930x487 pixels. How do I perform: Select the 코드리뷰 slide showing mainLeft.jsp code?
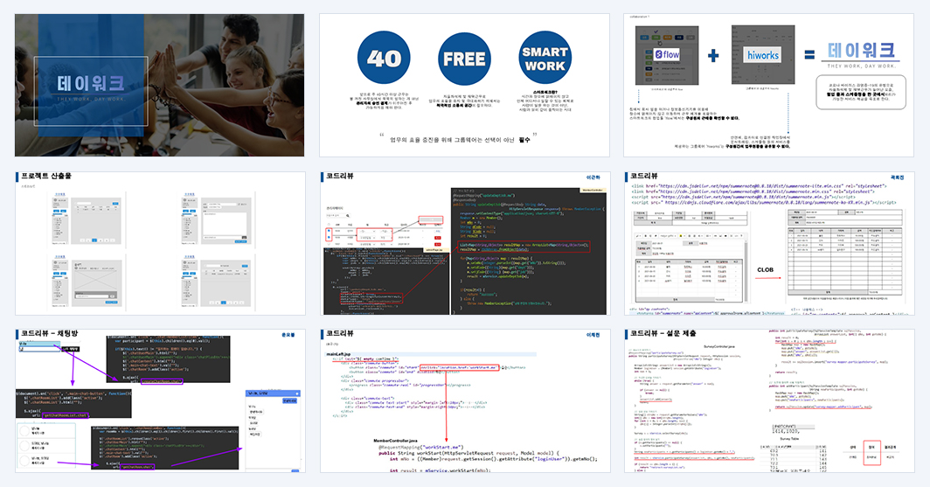465,401
